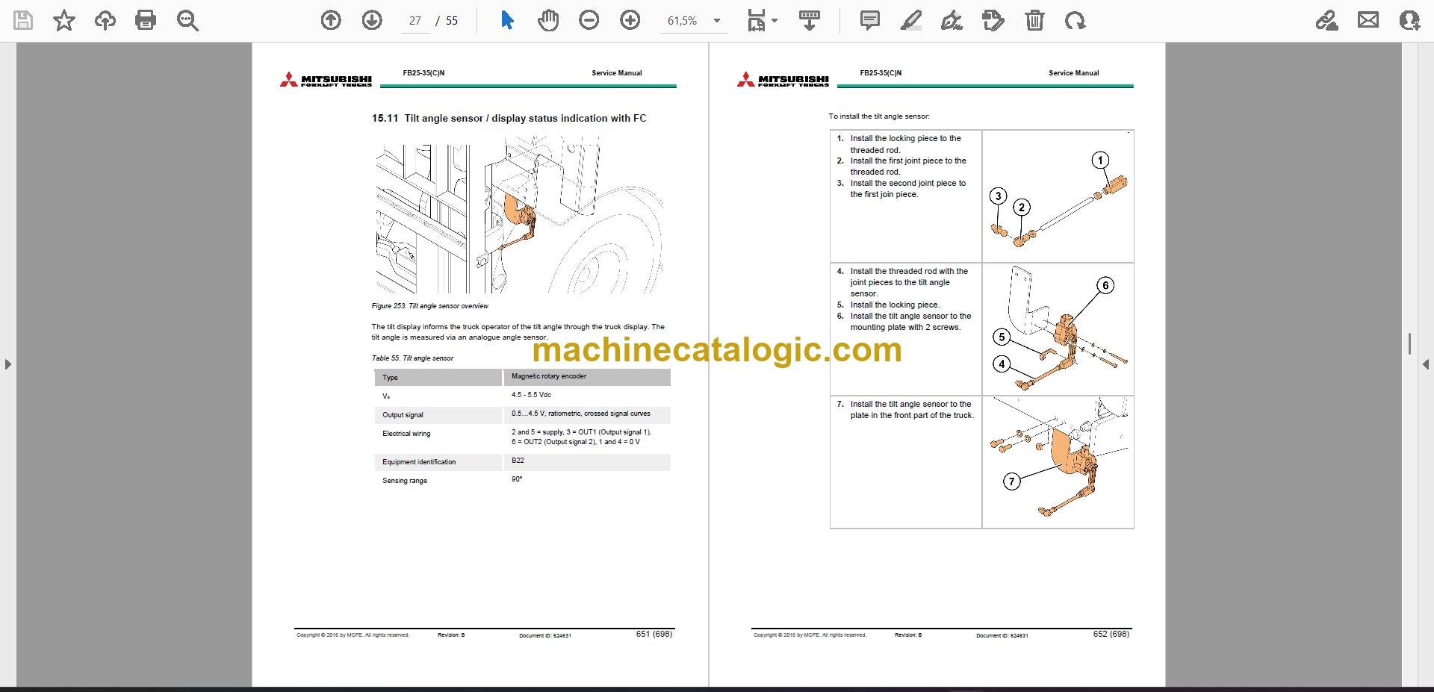Viewport: 1434px width, 692px height.
Task: Go to the previous page arrow
Action: tap(331, 20)
